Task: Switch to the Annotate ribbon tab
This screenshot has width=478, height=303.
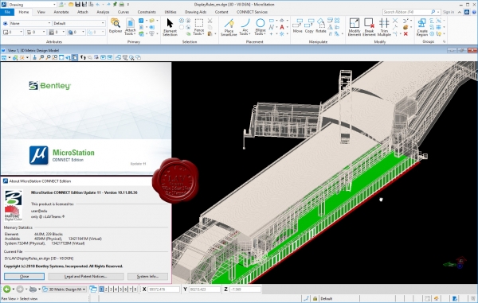Action: click(61, 12)
